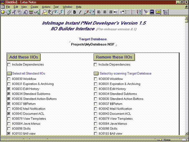Click the paperclip attachment icon
The height and width of the screenshot is (142, 189).
pos(69,12)
